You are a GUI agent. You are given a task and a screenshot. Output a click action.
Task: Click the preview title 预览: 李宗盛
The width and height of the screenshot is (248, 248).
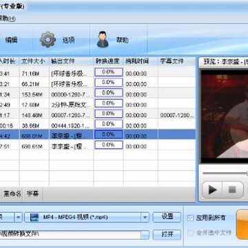[x=226, y=62]
